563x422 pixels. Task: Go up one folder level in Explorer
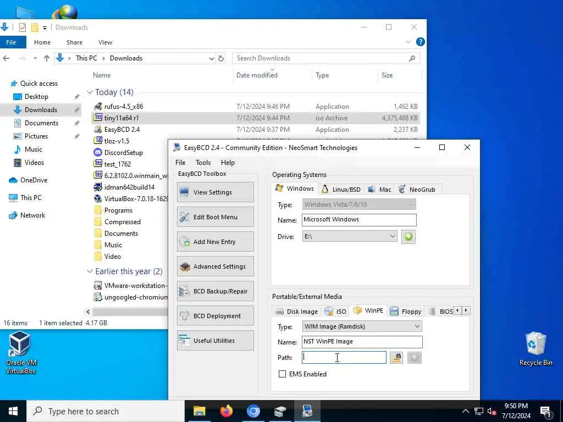pyautogui.click(x=47, y=58)
